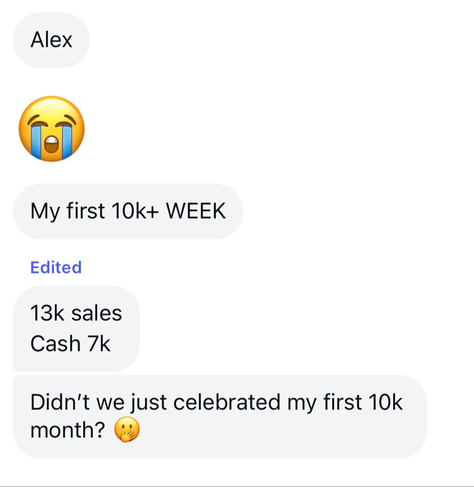This screenshot has height=487, width=474.
Task: Select the word "celebrated" in the last bubble
Action: coord(227,402)
